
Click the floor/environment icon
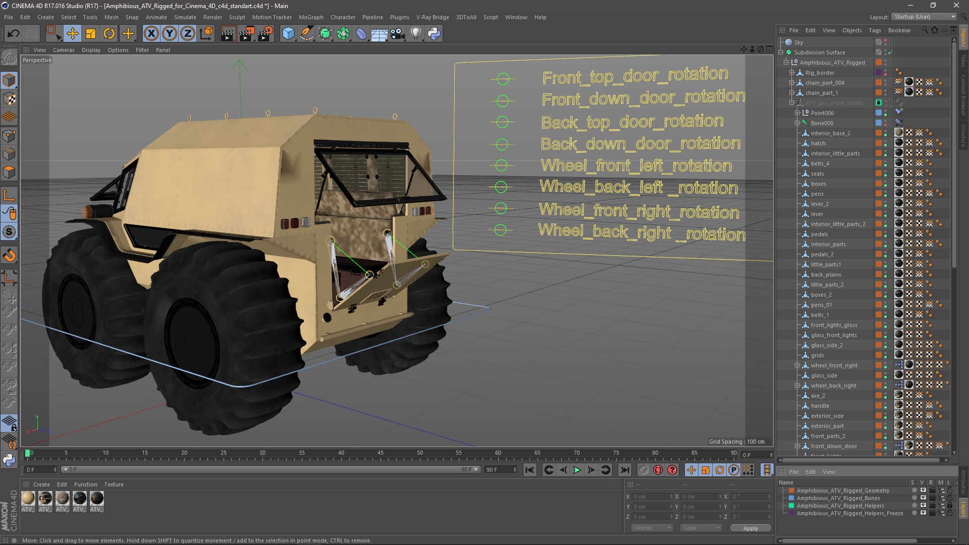[x=379, y=34]
